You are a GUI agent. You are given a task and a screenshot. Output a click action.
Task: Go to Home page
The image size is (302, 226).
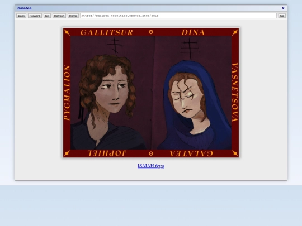click(x=73, y=16)
